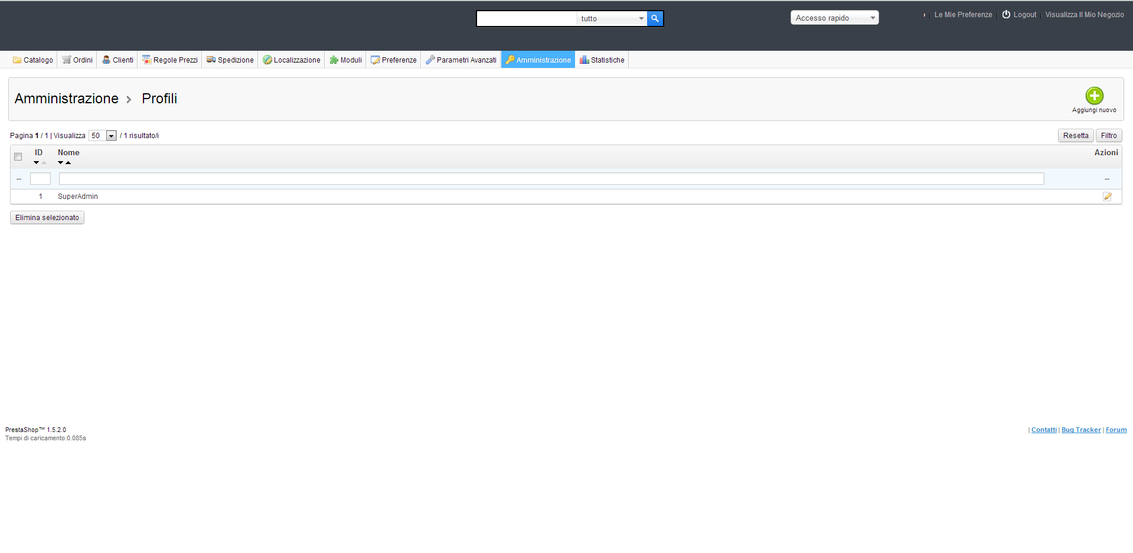Screen dimensions: 1133x553
Task: Open the Statistiche menu
Action: [x=602, y=60]
